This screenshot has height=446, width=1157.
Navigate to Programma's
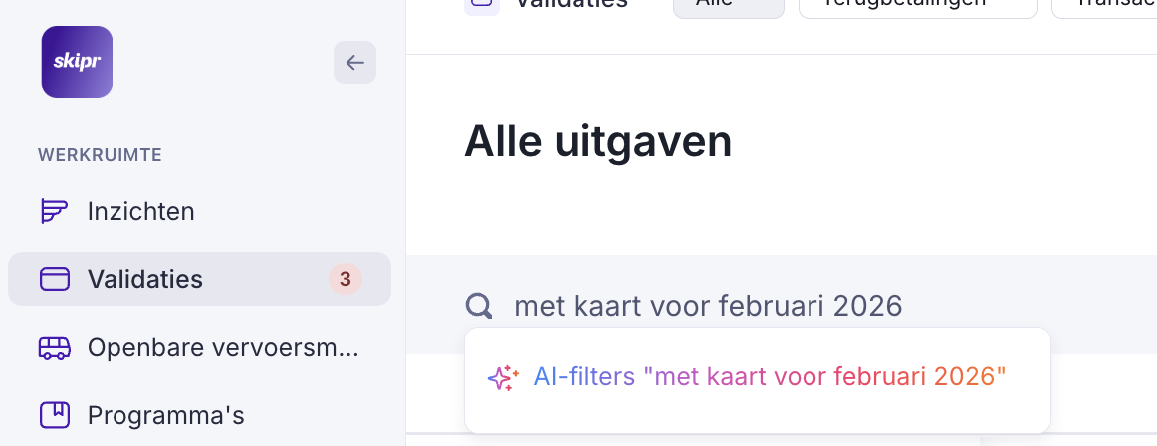click(165, 414)
